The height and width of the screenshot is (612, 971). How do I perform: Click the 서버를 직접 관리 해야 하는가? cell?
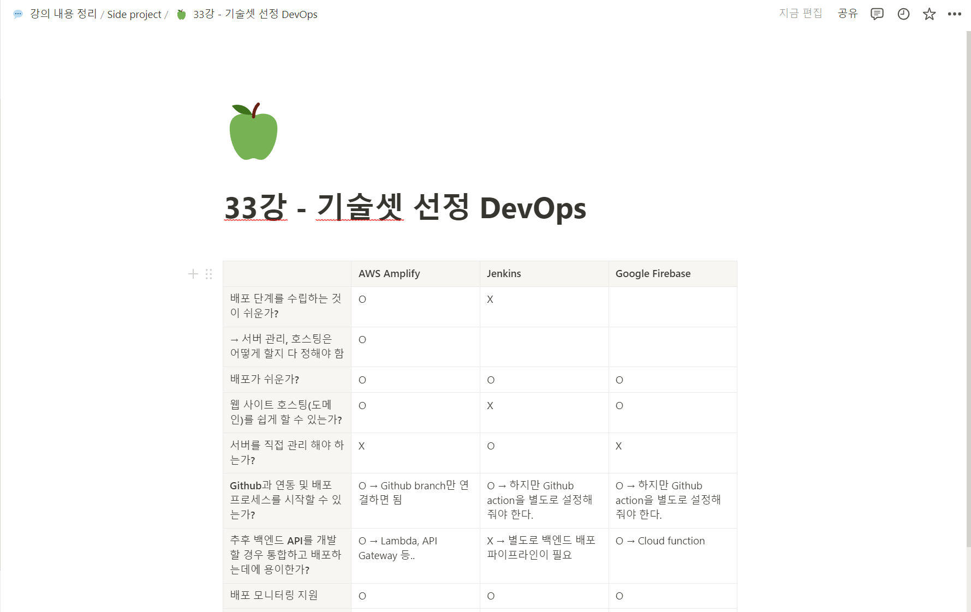[287, 453]
